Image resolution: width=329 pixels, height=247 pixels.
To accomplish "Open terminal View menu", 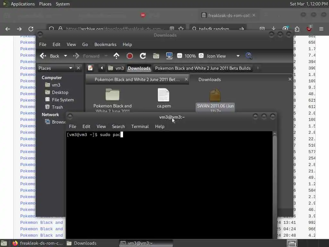I will tap(101, 126).
